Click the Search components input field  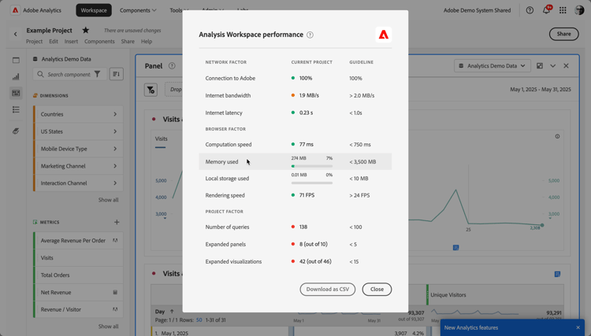click(x=69, y=74)
